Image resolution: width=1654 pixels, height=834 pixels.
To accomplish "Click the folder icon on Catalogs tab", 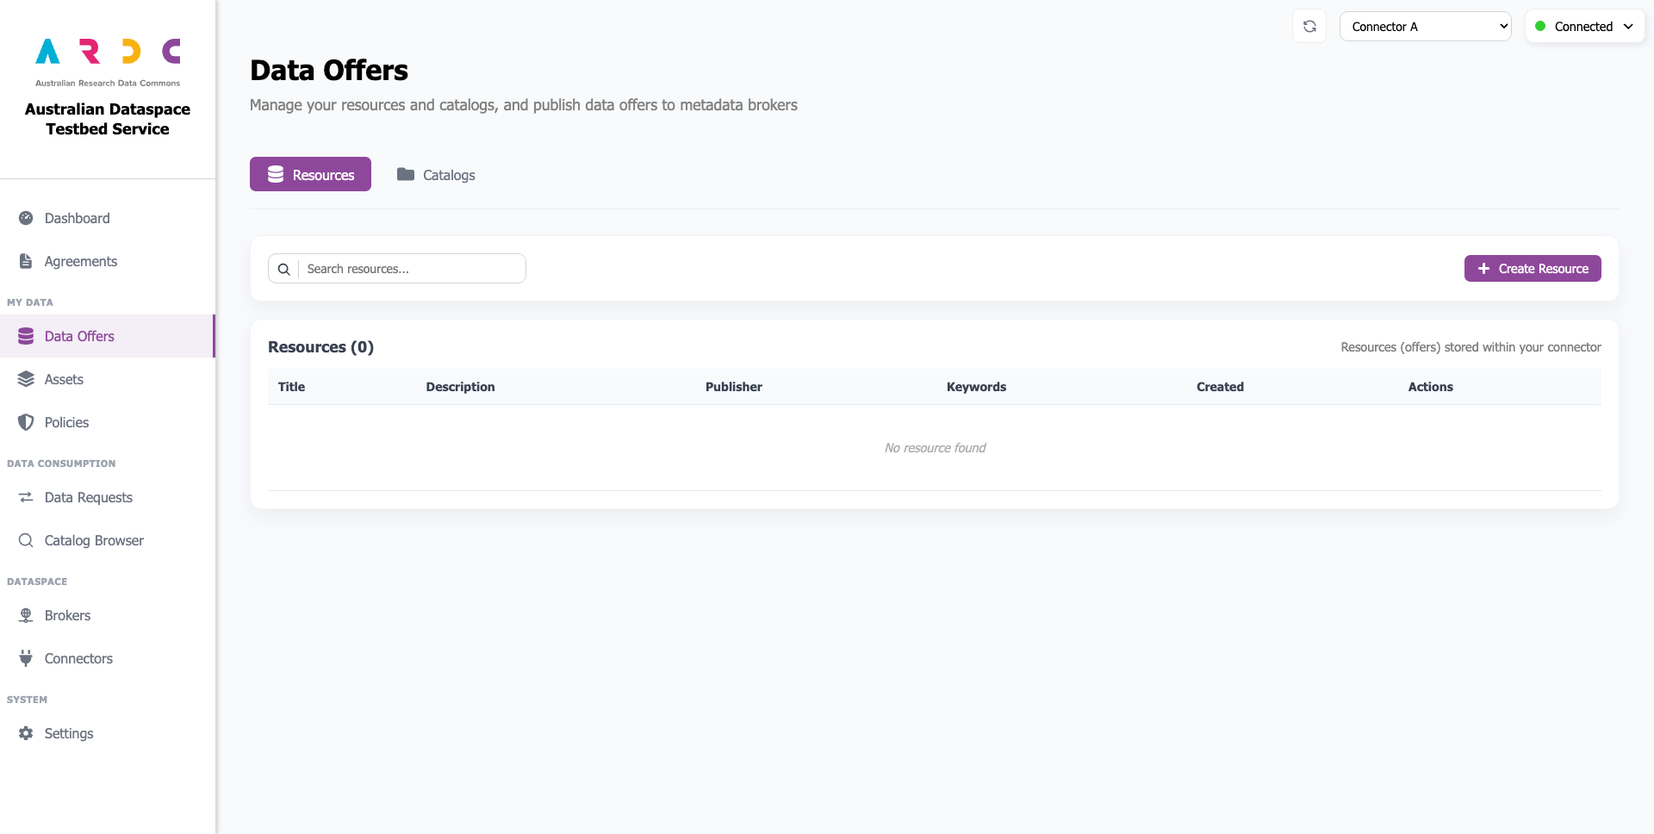I will (406, 174).
